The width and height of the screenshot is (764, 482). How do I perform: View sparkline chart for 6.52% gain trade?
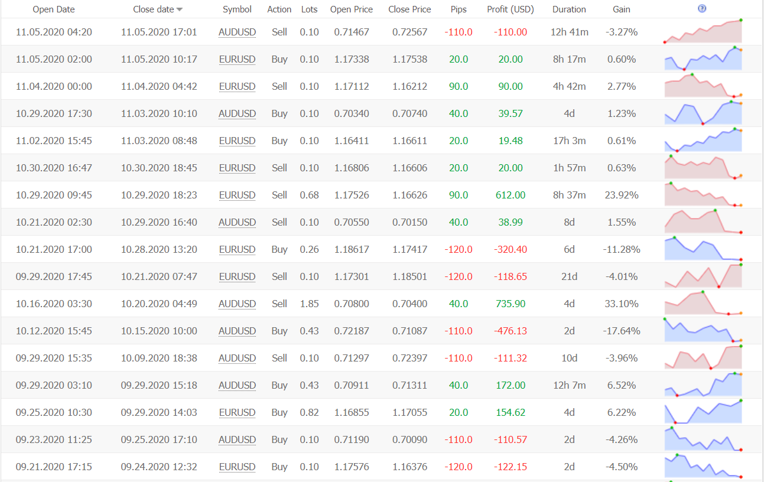(x=703, y=385)
